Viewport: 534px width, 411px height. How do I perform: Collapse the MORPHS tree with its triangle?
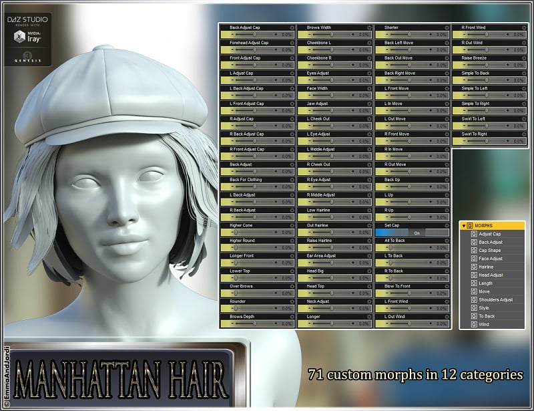(463, 226)
